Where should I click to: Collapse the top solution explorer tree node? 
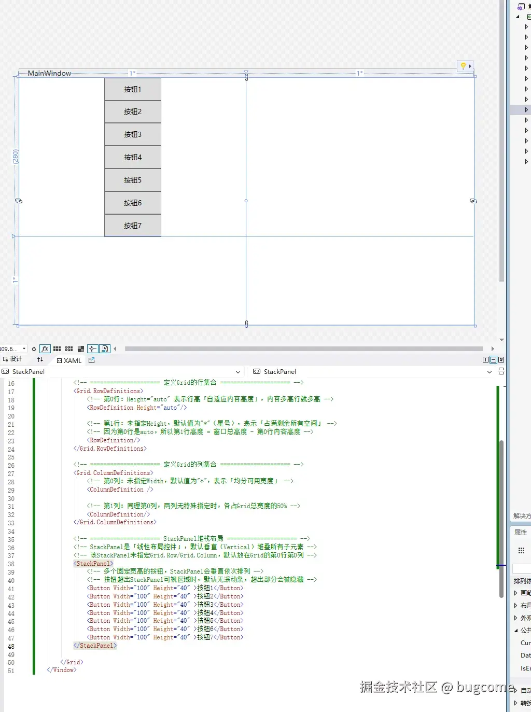coord(518,17)
